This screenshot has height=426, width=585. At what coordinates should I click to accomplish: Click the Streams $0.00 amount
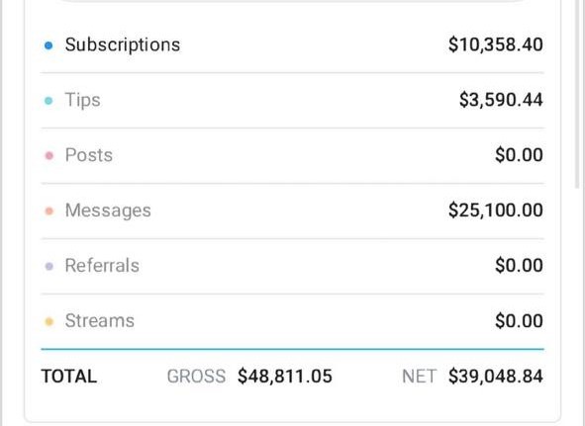click(x=519, y=321)
